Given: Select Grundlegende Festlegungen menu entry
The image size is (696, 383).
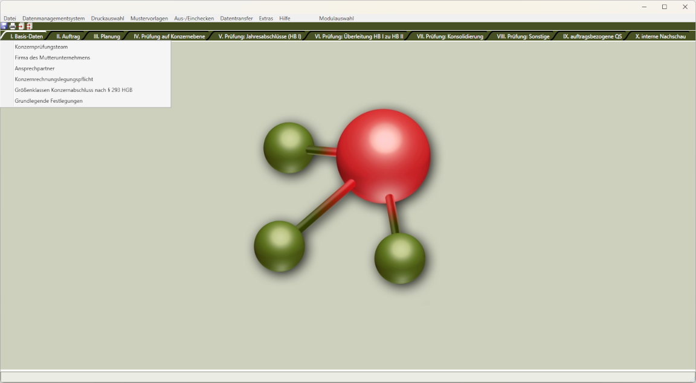Looking at the screenshot, I should [48, 101].
